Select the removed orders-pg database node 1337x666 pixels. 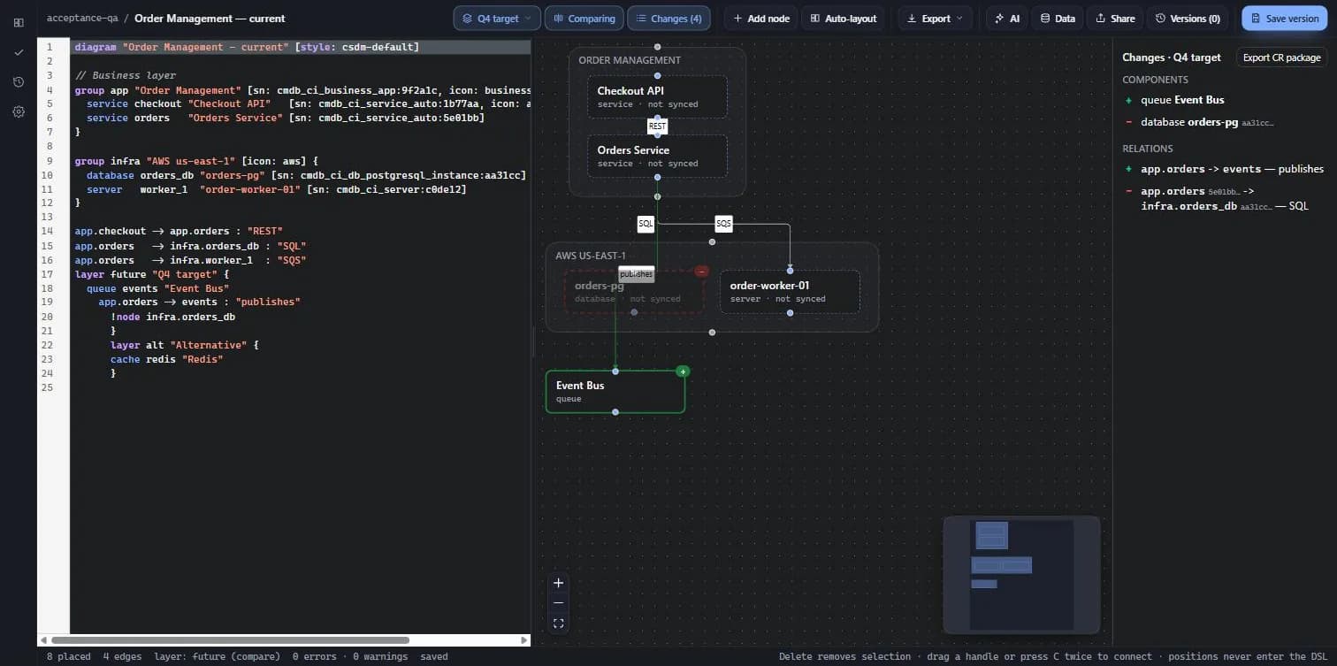pyautogui.click(x=634, y=291)
